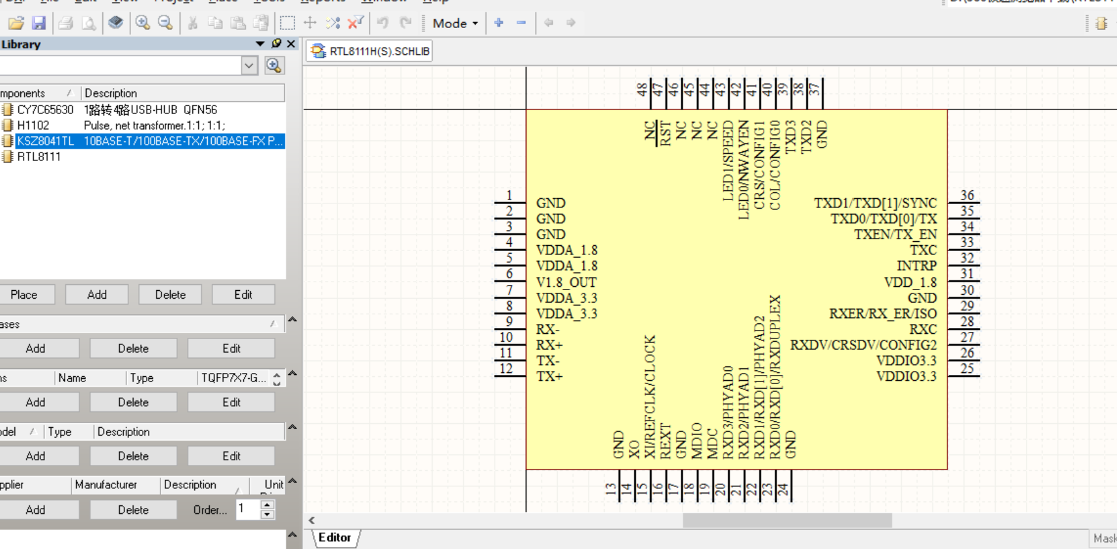The width and height of the screenshot is (1117, 549).
Task: Collapse the Model section with its caret
Action: click(293, 427)
